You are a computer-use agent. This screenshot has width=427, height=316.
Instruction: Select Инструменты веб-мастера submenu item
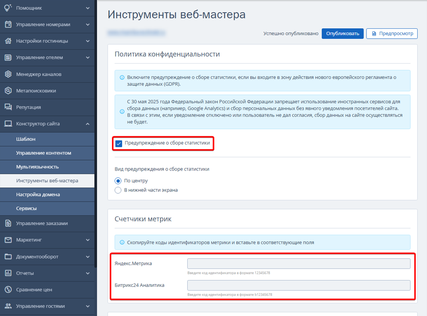pos(47,181)
